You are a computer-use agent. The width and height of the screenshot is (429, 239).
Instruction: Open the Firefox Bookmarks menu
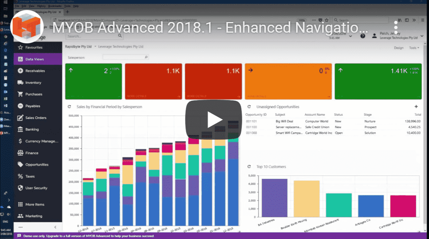pos(54,6)
